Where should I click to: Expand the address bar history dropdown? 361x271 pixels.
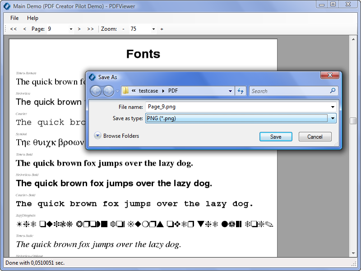pyautogui.click(x=230, y=91)
